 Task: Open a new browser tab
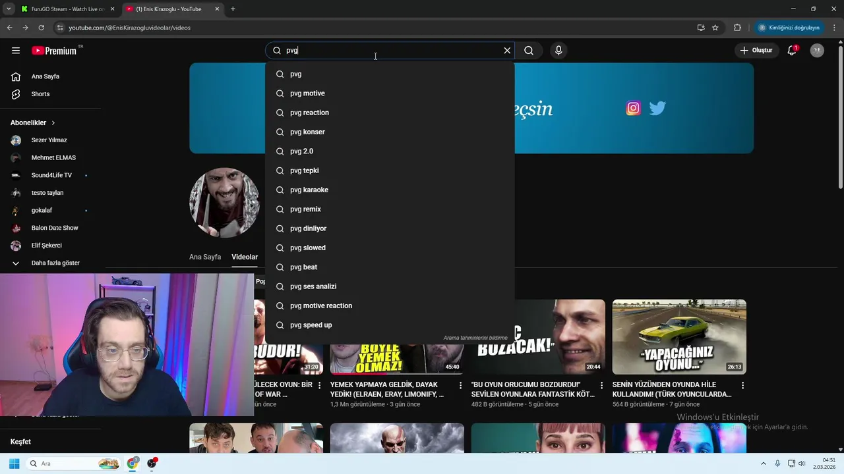[x=233, y=9]
